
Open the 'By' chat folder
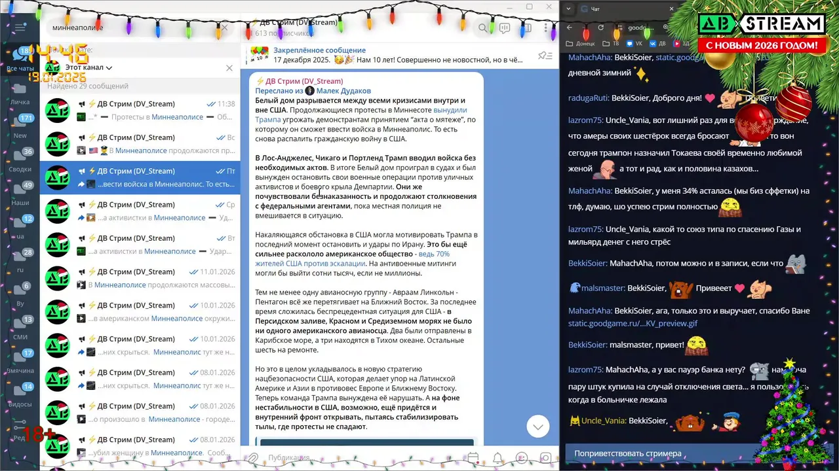(x=20, y=296)
